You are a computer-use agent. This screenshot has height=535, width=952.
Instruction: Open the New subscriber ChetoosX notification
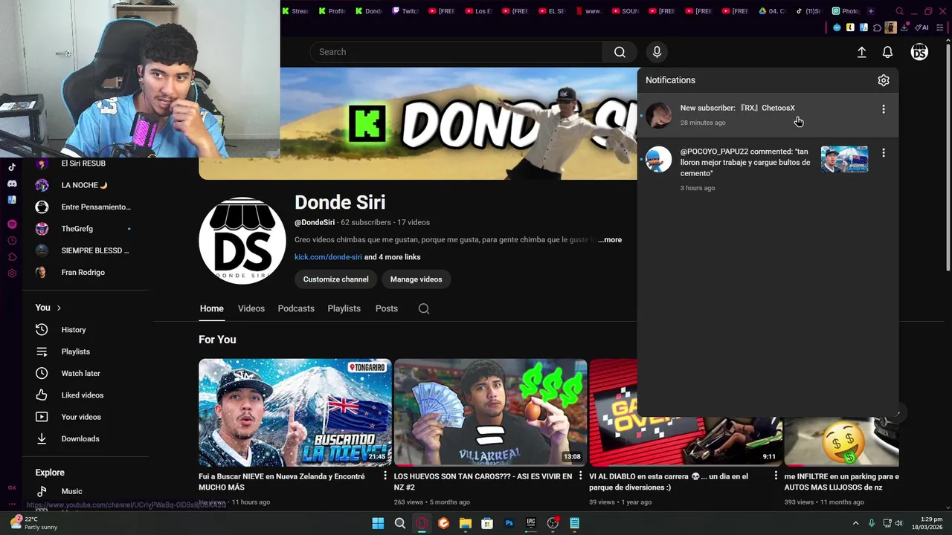[768, 115]
